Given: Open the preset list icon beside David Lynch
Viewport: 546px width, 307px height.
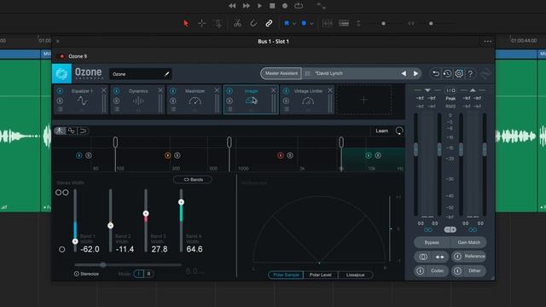Looking at the screenshot, I should tap(308, 73).
